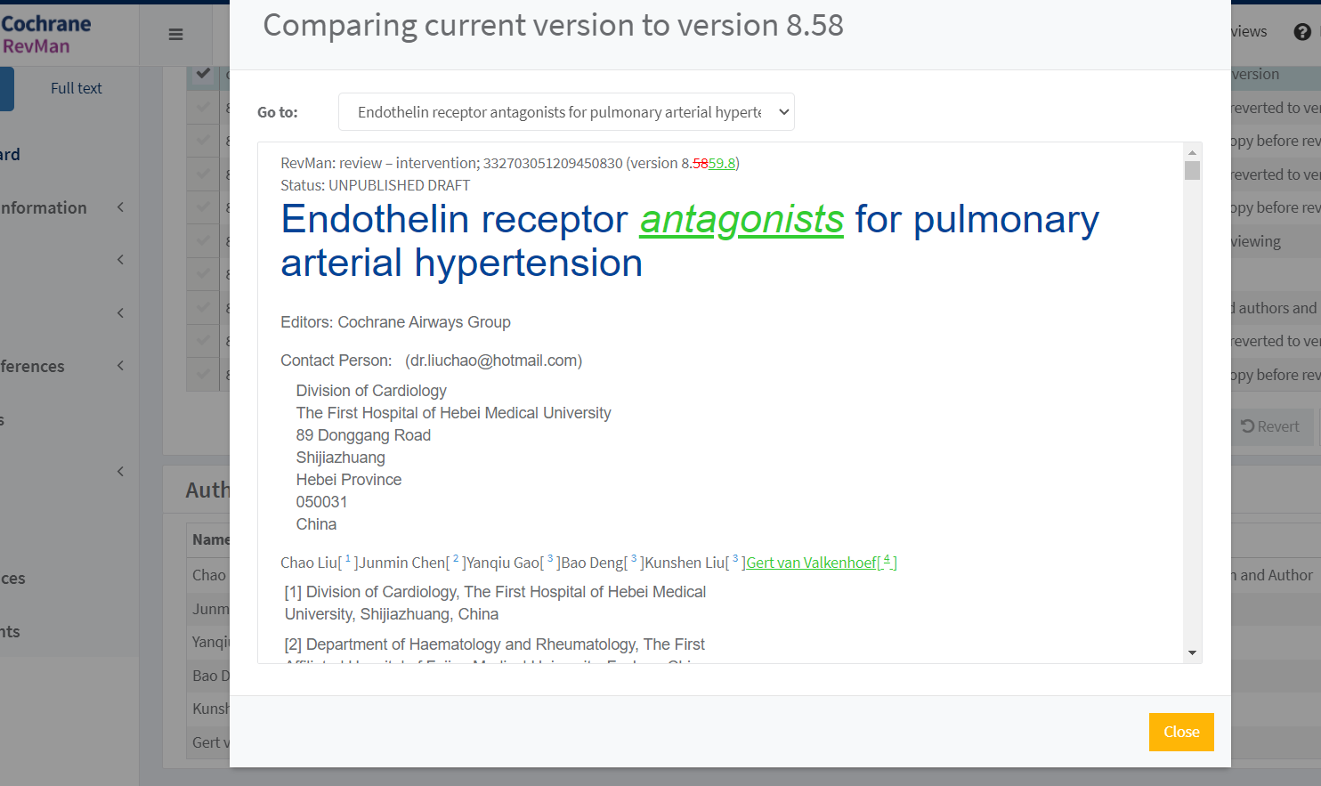Click the help question mark icon
The image size is (1321, 786).
click(1302, 32)
